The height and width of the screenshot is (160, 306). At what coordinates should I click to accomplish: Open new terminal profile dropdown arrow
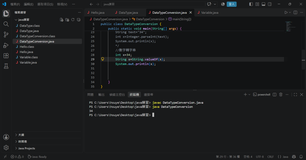250,94
